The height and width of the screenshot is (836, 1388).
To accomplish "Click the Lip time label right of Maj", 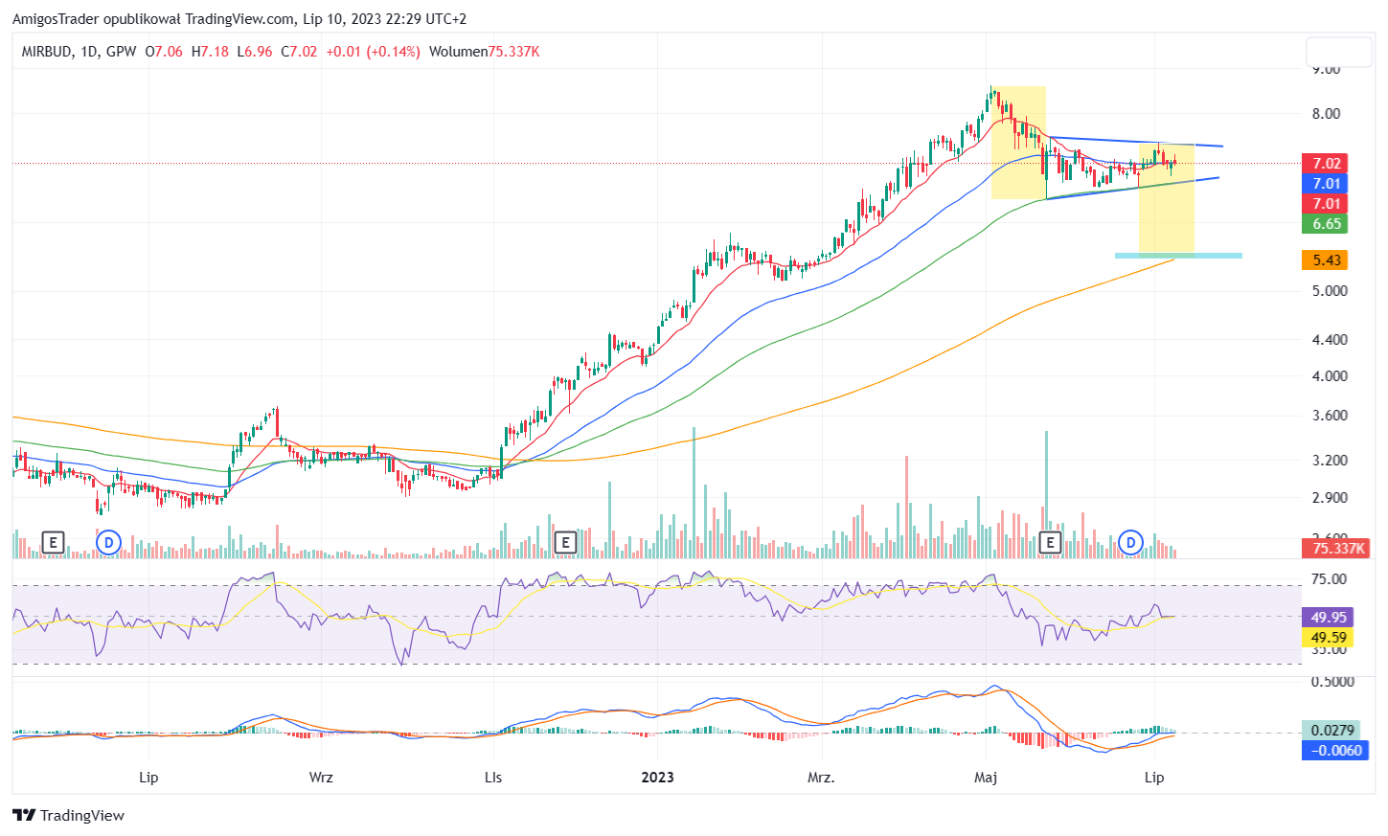I will click(1154, 778).
